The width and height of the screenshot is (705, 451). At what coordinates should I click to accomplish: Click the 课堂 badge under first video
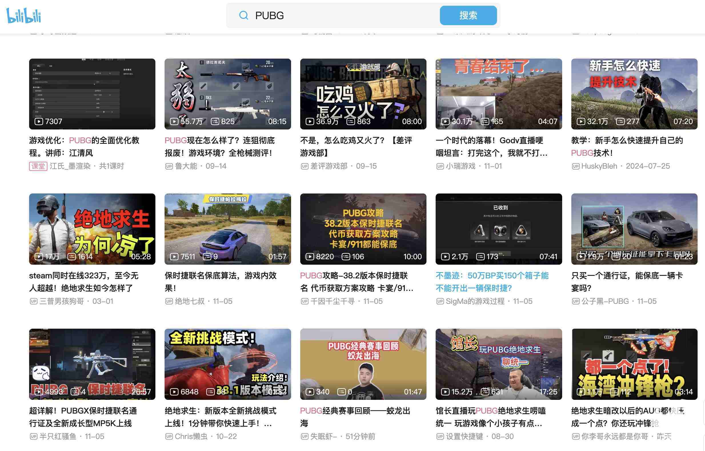tap(38, 166)
